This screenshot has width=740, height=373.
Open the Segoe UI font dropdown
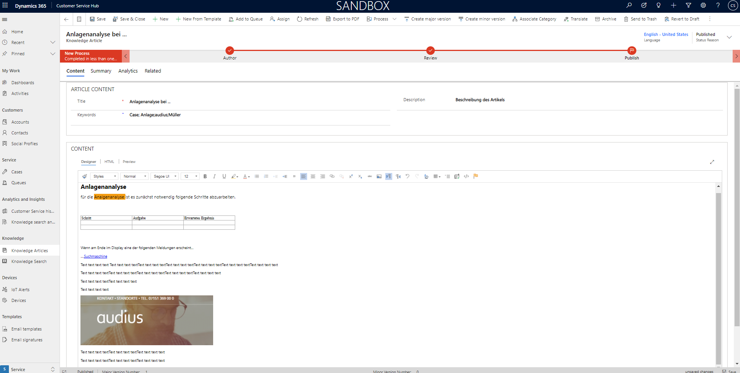point(164,176)
